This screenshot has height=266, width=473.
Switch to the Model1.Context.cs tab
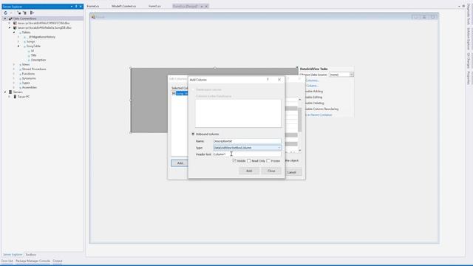click(x=123, y=6)
